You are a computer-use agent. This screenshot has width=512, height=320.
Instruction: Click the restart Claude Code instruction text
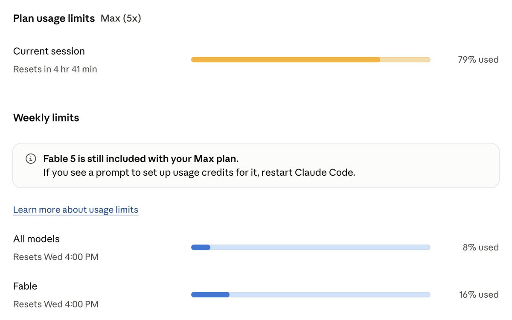click(199, 173)
